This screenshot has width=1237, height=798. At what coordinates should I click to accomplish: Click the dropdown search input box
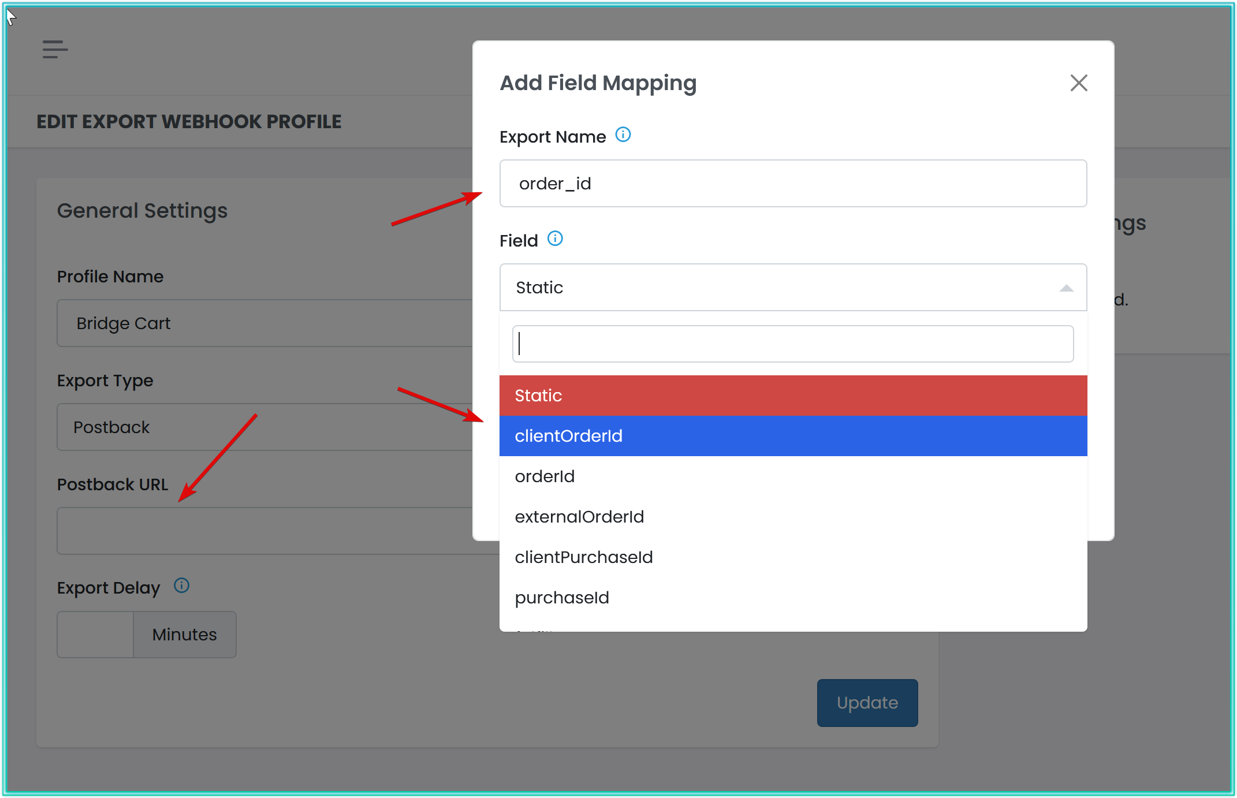point(792,344)
